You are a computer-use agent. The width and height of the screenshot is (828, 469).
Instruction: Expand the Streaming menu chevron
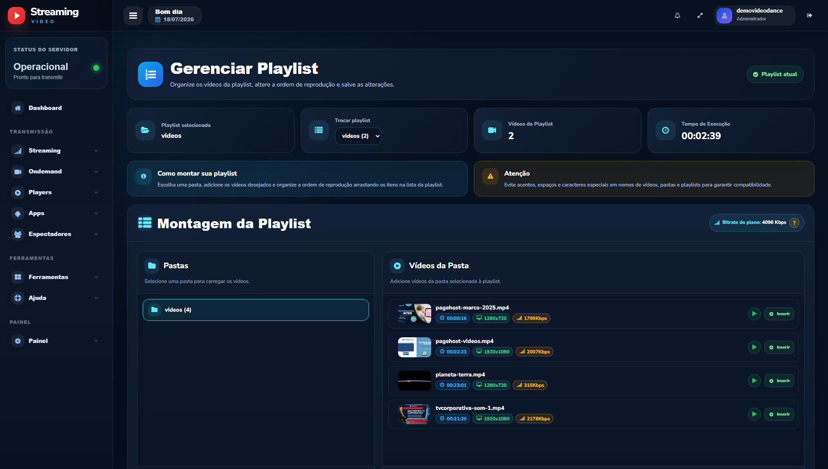pyautogui.click(x=96, y=151)
